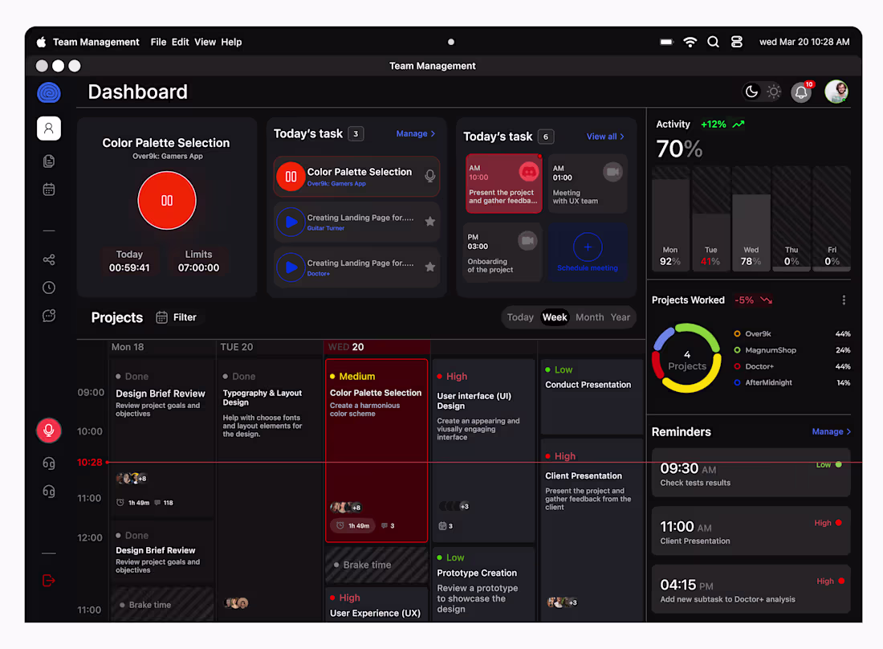Select the Year view tab
The height and width of the screenshot is (649, 883).
pos(621,317)
